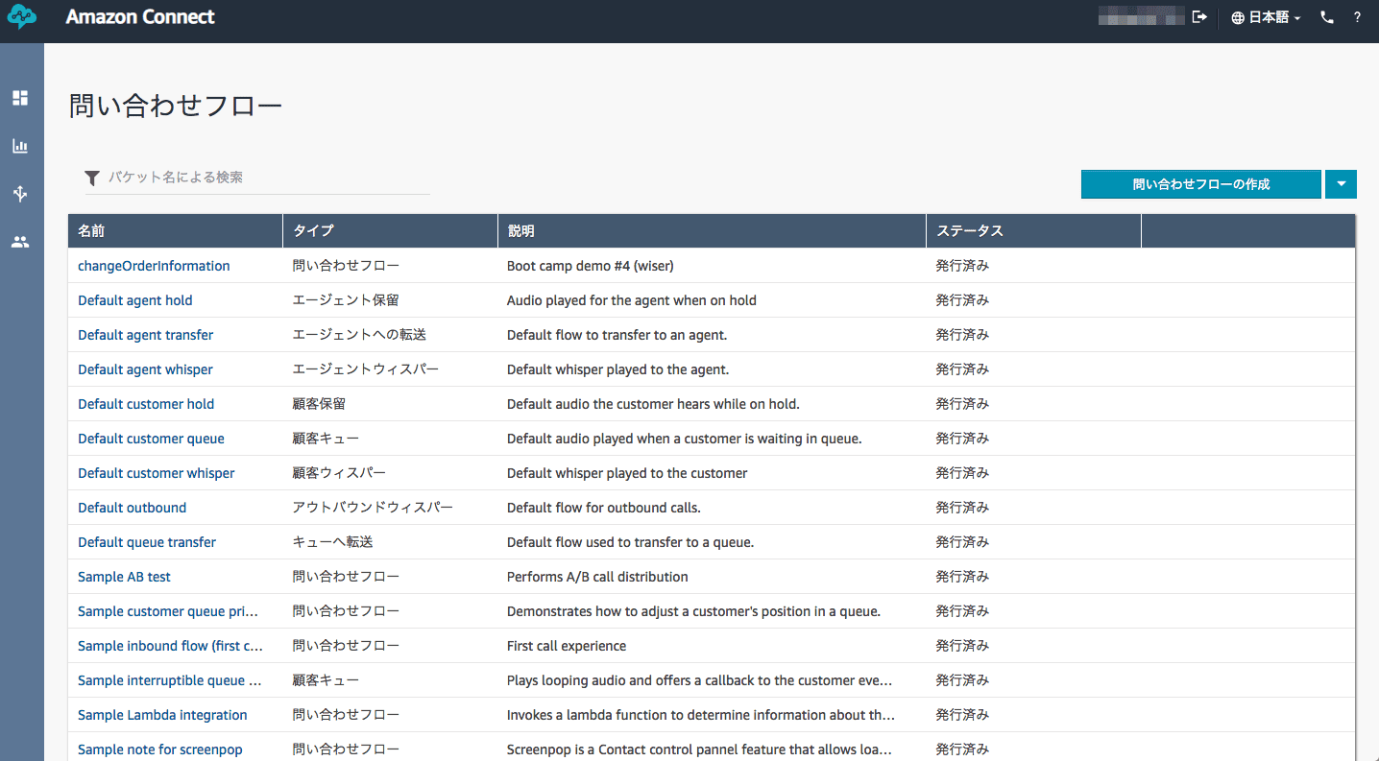This screenshot has height=761, width=1379.
Task: Click the logout arrow icon
Action: coord(1199,17)
